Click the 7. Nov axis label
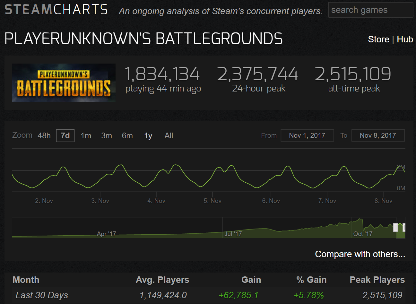 [327, 201]
